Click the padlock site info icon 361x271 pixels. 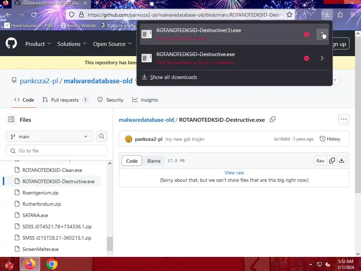[x=81, y=15]
